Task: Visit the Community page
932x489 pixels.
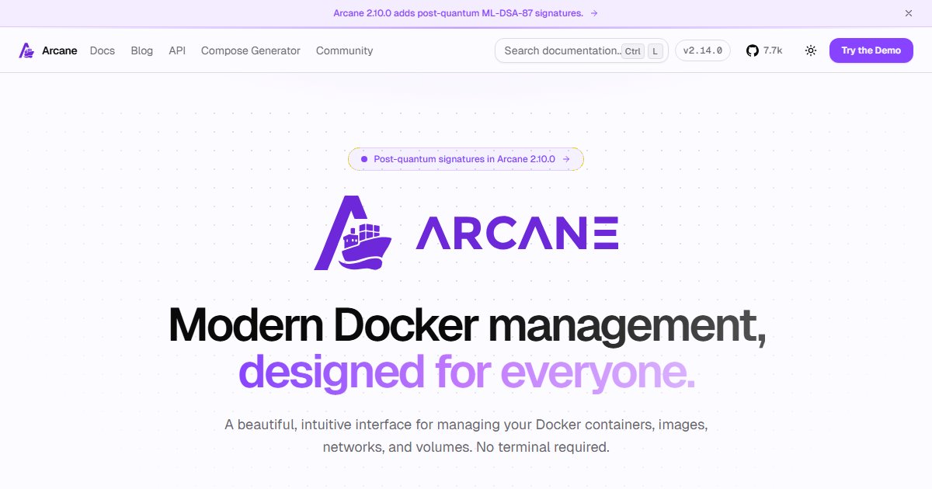Action: tap(344, 50)
